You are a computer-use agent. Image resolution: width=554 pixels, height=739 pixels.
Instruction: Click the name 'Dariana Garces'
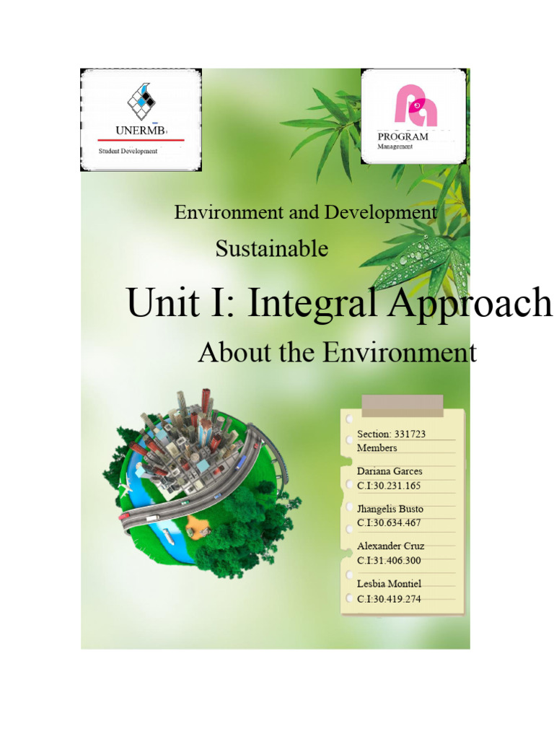click(390, 471)
